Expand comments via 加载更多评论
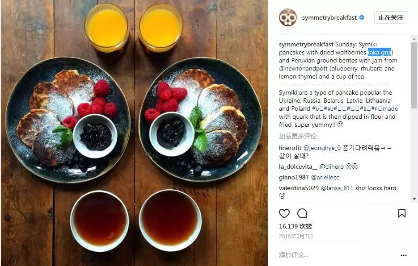This screenshot has height=266, width=418. [x=297, y=136]
